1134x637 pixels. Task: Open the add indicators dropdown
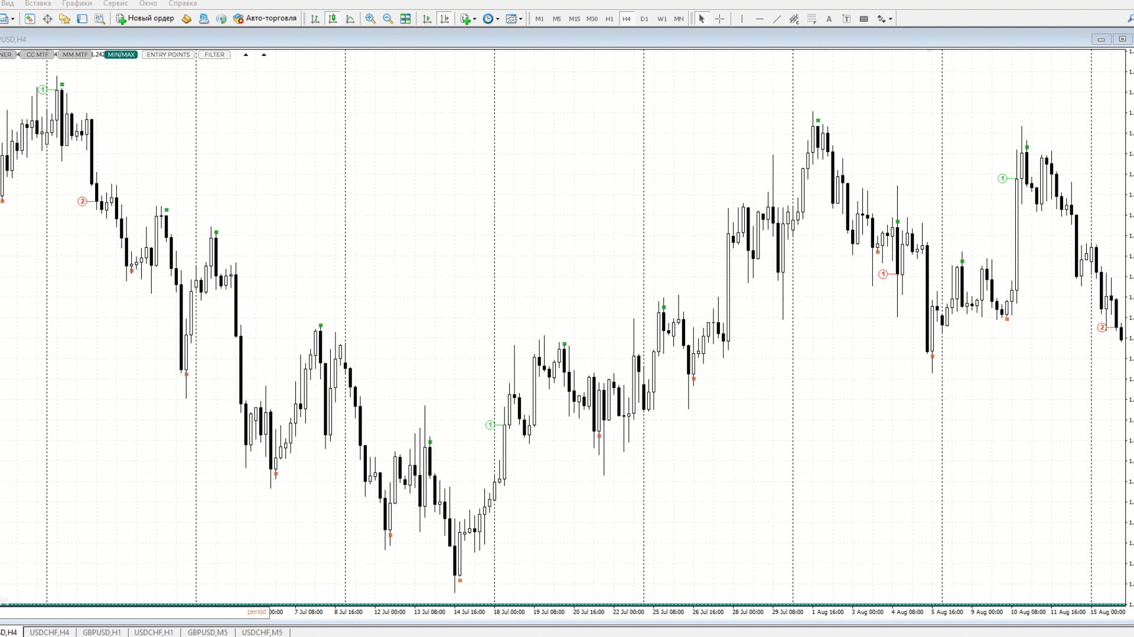pyautogui.click(x=468, y=19)
